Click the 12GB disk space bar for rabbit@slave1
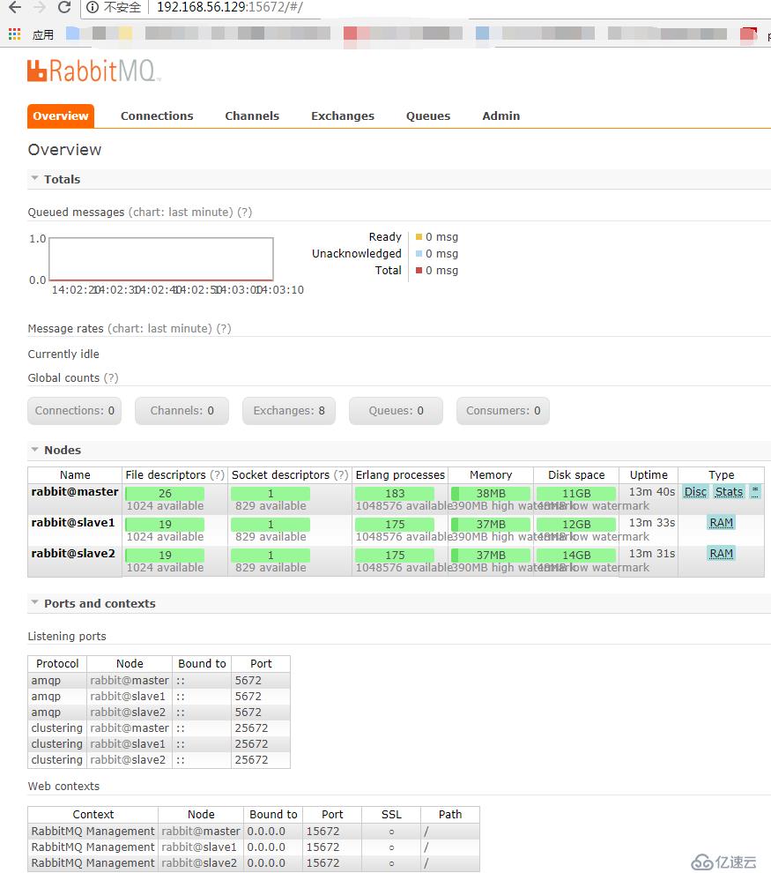This screenshot has width=771, height=873. click(576, 525)
